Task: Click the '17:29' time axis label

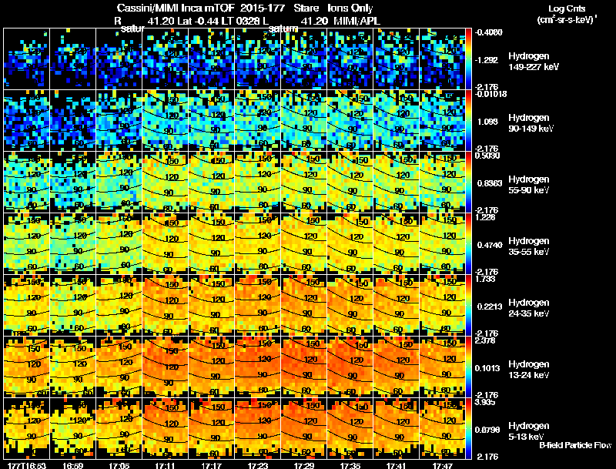Action: pos(304,465)
